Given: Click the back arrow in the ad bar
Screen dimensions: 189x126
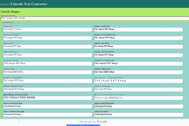Looking at the screenshot, I should click(x=19, y=120).
